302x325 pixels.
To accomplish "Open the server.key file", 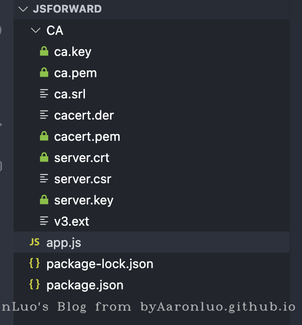I will point(83,200).
